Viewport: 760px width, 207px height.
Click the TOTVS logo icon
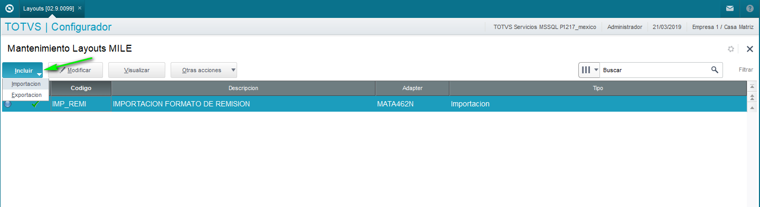[9, 8]
